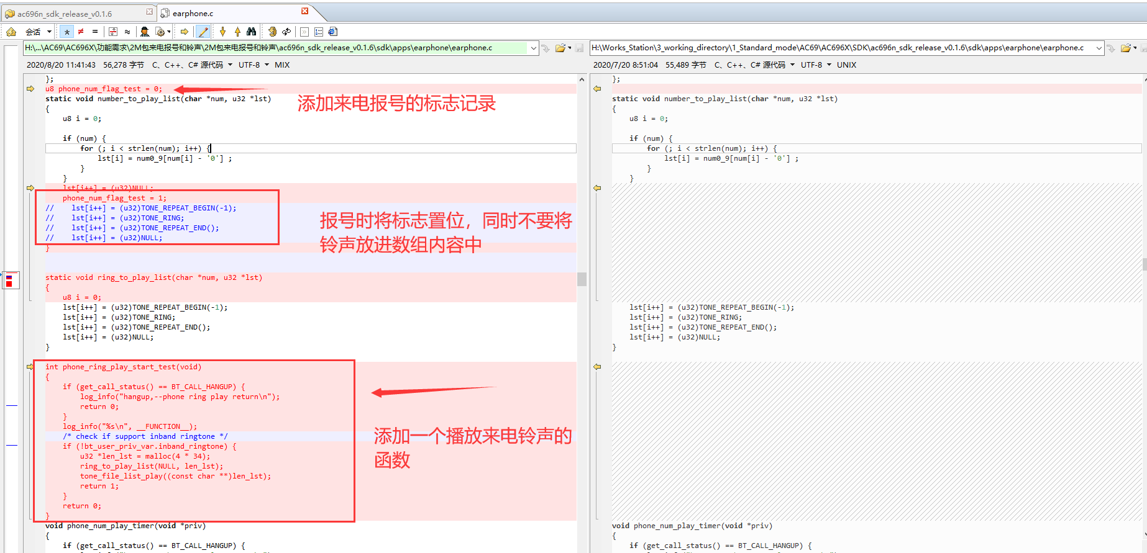Open Find with binoculars icon
Image resolution: width=1147 pixels, height=553 pixels.
tap(251, 32)
